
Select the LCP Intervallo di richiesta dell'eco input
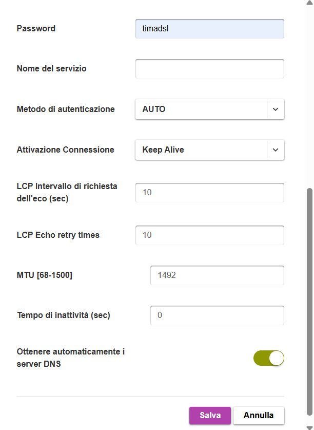(209, 193)
